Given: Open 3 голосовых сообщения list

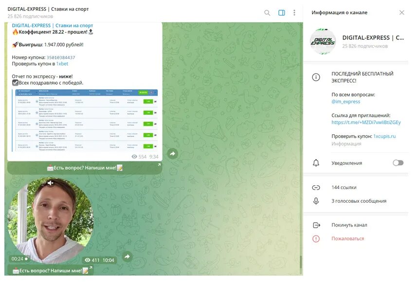Looking at the screenshot, I should coord(359,201).
